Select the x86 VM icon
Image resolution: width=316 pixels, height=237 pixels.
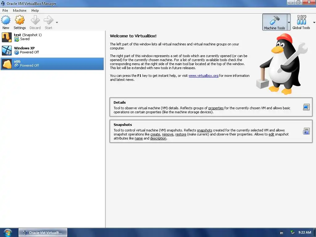(x=7, y=64)
